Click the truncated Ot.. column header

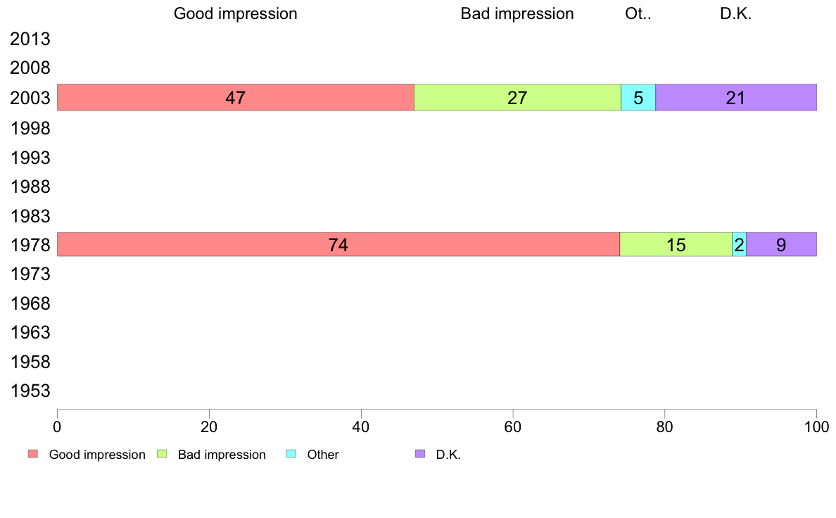point(638,14)
